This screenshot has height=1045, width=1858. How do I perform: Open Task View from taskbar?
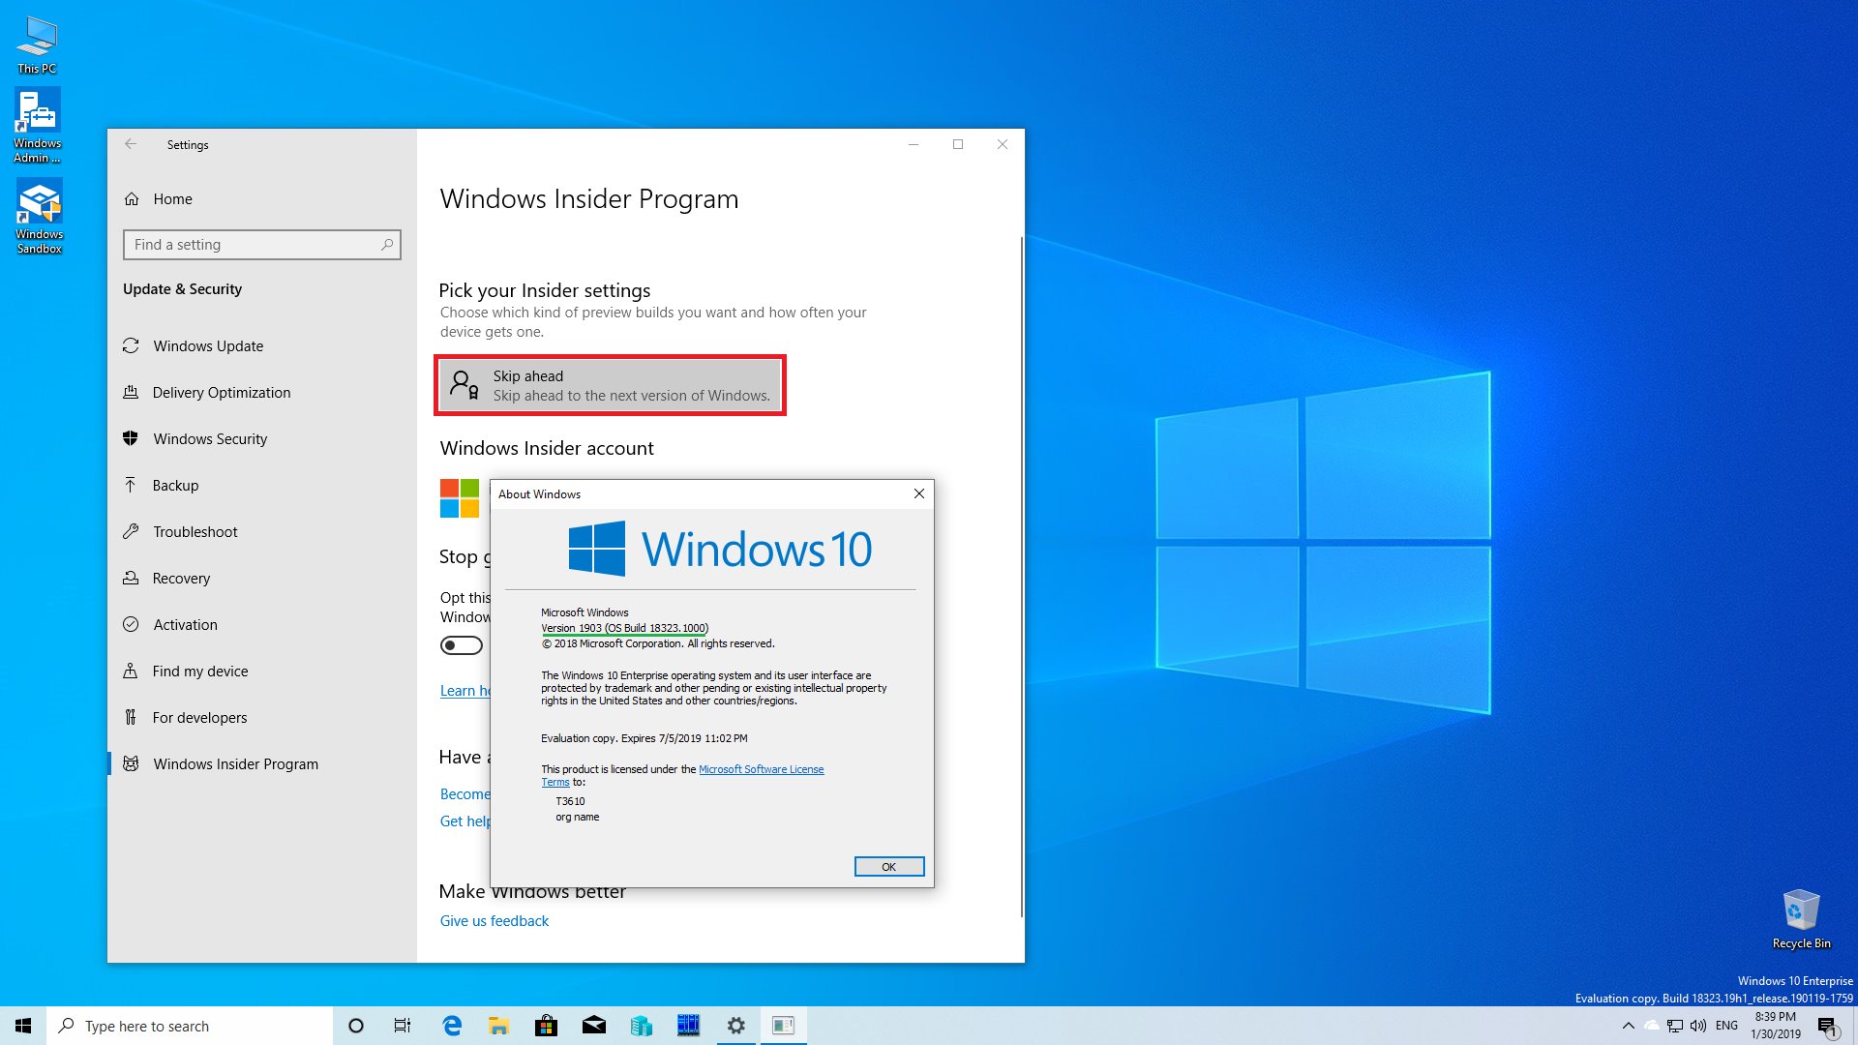pos(403,1026)
